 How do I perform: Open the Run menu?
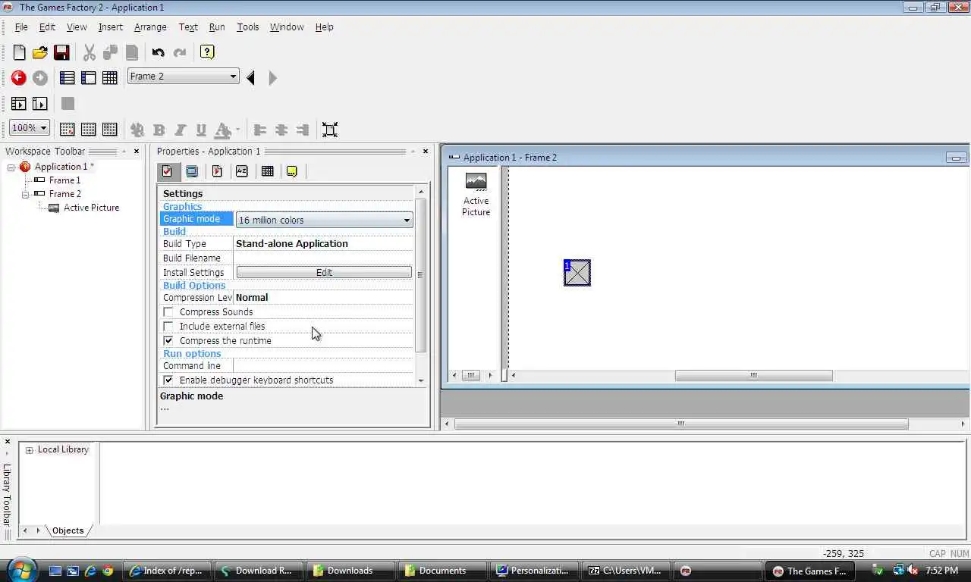[x=217, y=27]
